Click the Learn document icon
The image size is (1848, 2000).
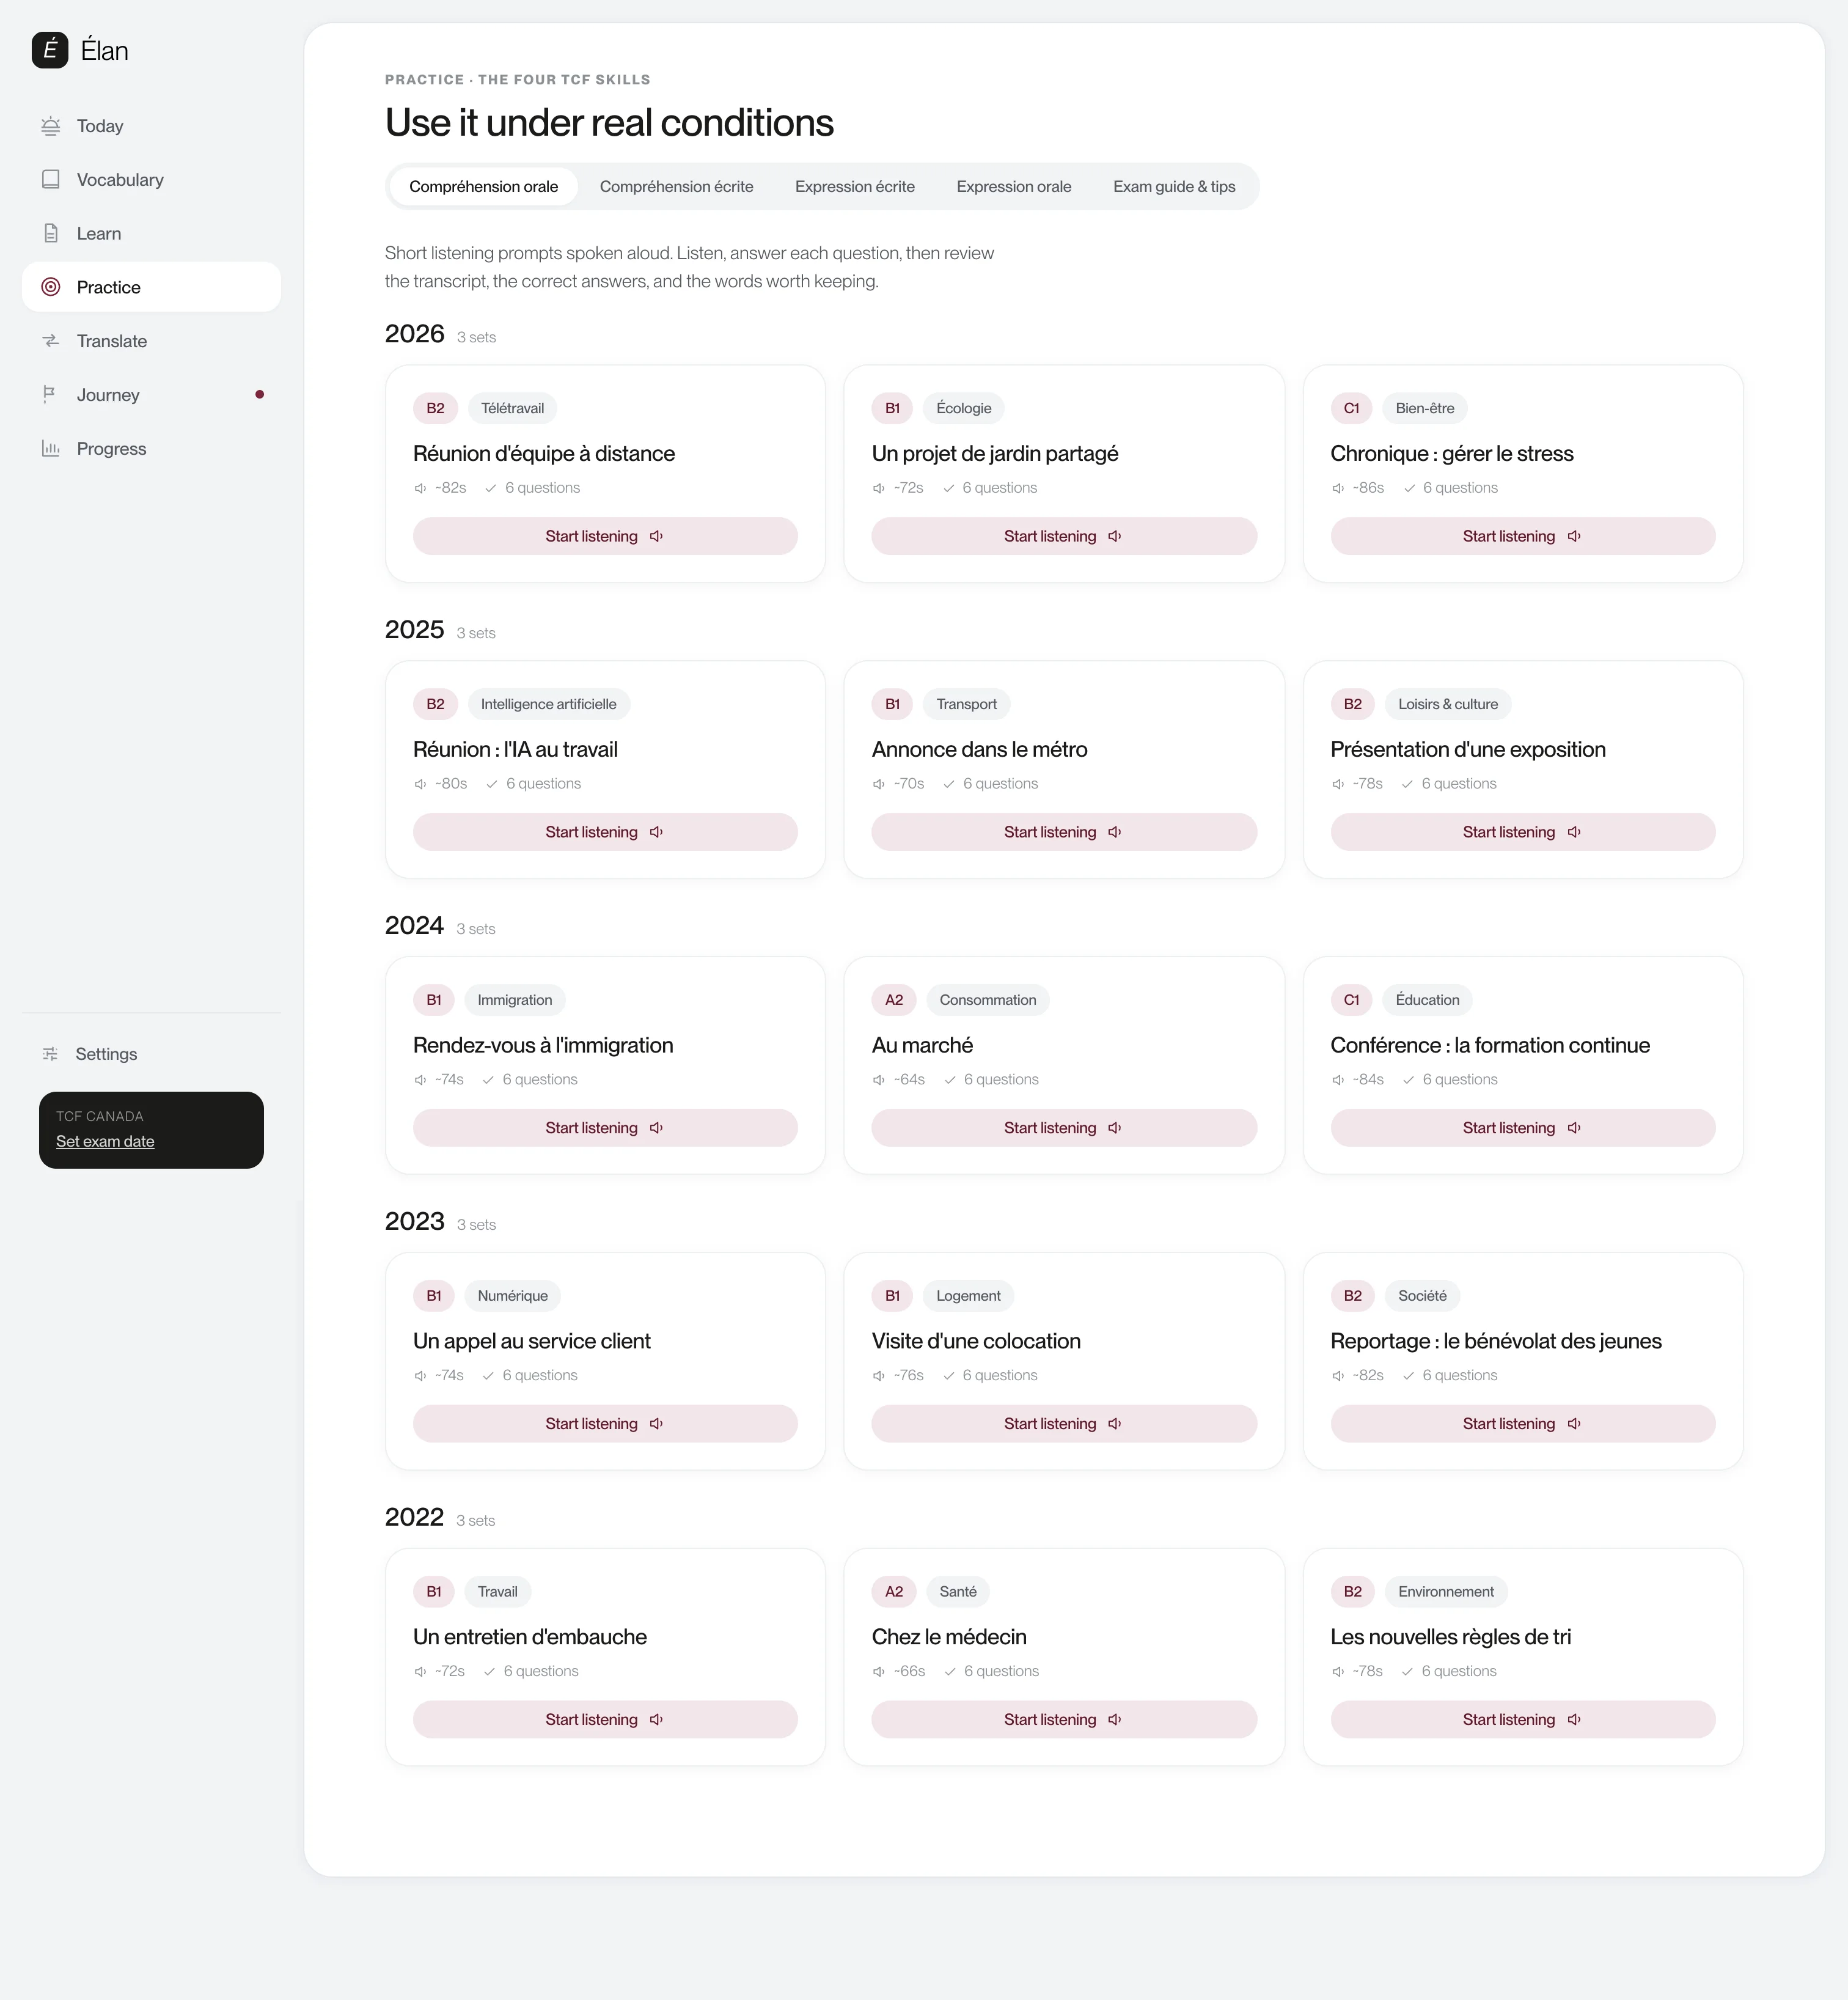pyautogui.click(x=51, y=233)
